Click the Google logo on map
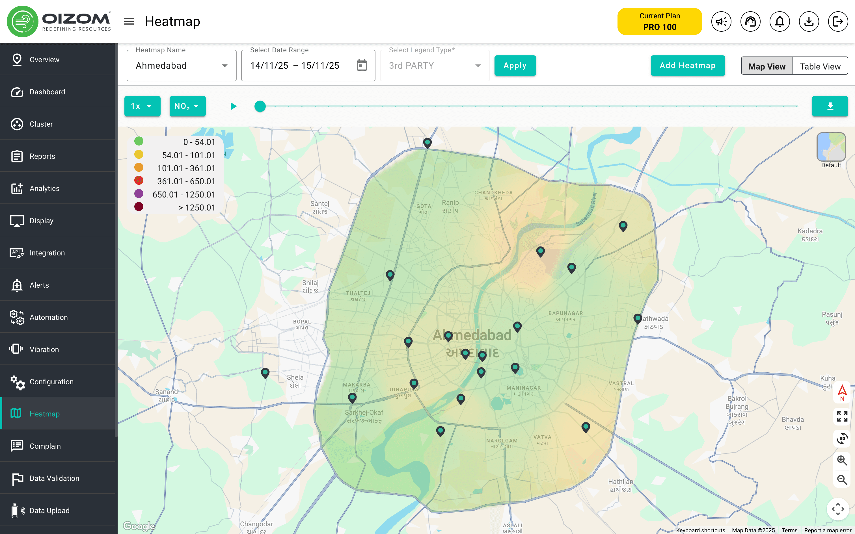The image size is (855, 534). [x=139, y=526]
